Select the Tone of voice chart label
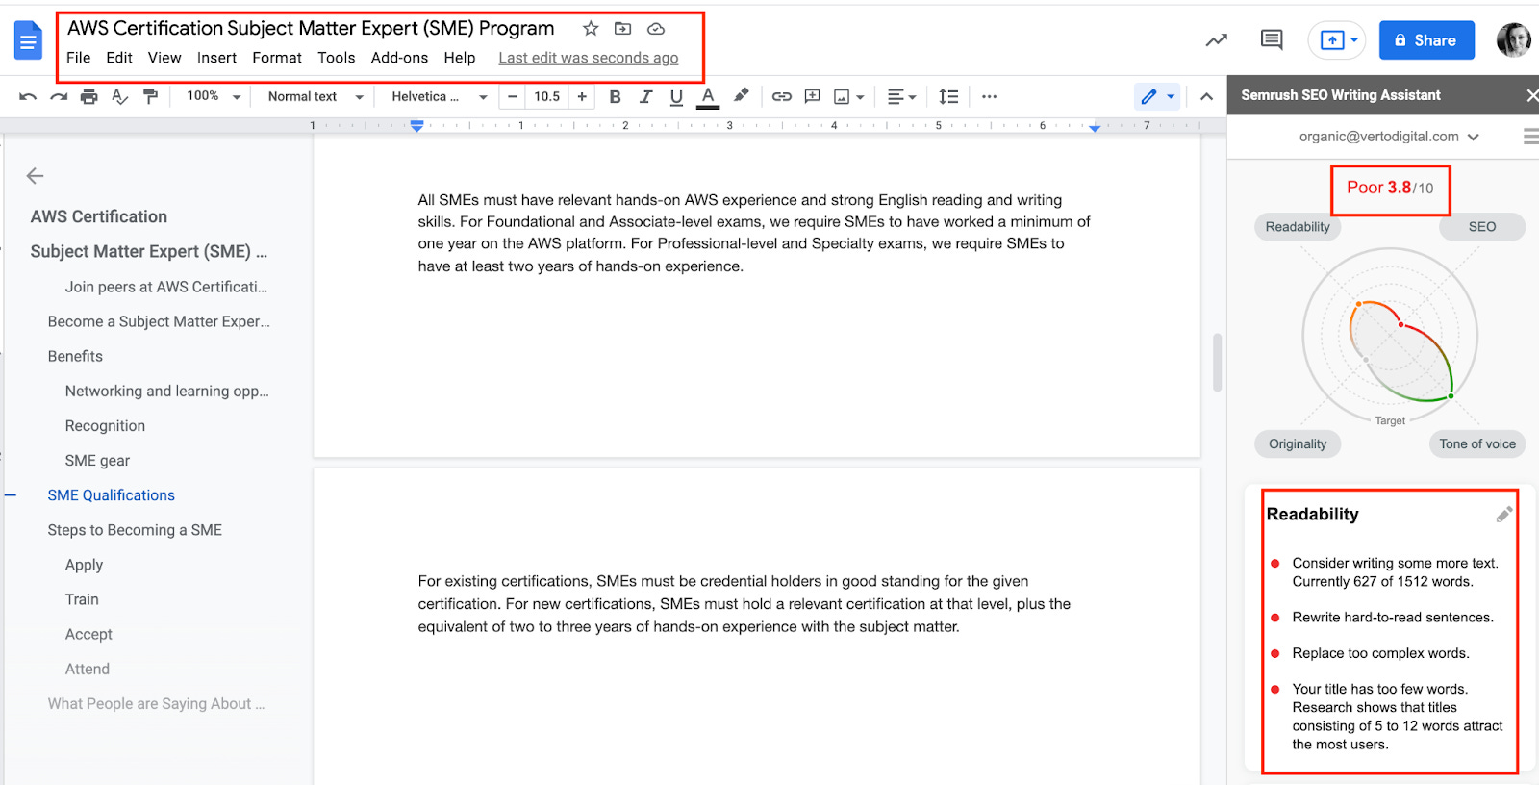1539x785 pixels. pyautogui.click(x=1477, y=443)
